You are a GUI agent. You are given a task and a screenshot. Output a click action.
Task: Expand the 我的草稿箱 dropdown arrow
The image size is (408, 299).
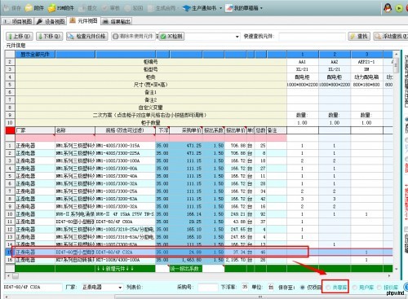click(261, 8)
